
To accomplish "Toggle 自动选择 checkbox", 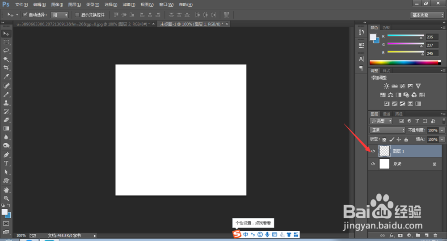I will pos(25,15).
